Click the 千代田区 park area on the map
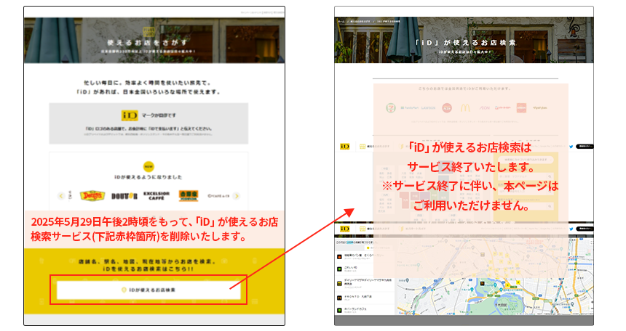Image resolution: width=626 pixels, height=331 pixels. pyautogui.click(x=501, y=303)
